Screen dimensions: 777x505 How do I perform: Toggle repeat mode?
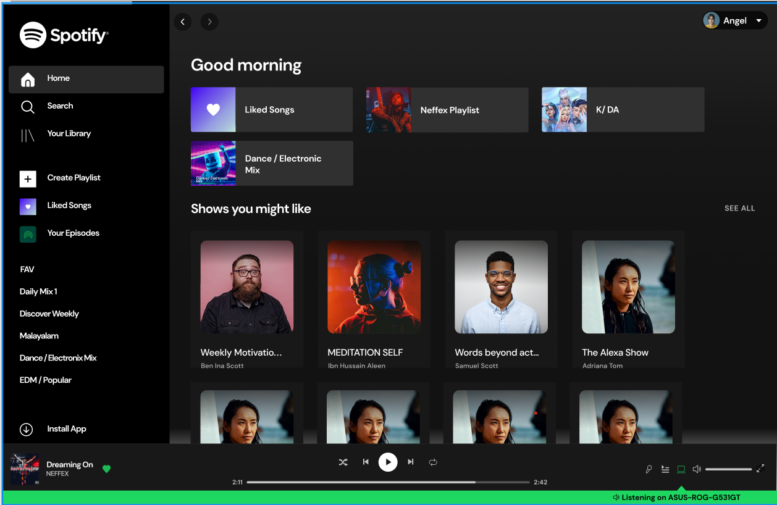point(433,462)
